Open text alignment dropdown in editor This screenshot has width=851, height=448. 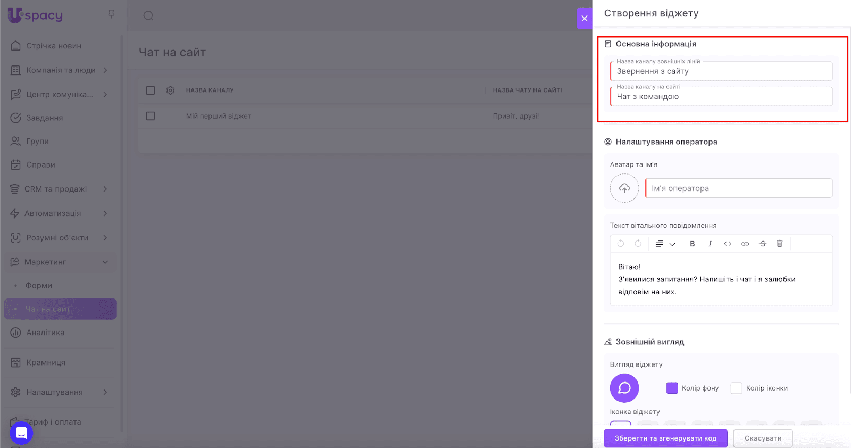pos(665,244)
